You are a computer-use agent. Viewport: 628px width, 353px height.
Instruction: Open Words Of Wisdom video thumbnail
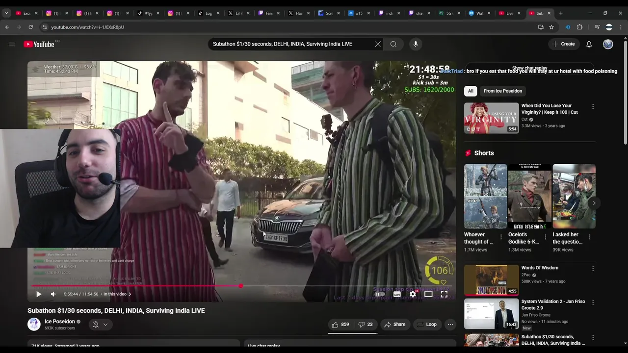point(491,280)
